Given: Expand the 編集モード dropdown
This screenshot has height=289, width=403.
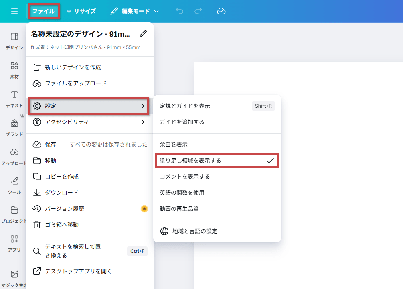Looking at the screenshot, I should point(135,11).
